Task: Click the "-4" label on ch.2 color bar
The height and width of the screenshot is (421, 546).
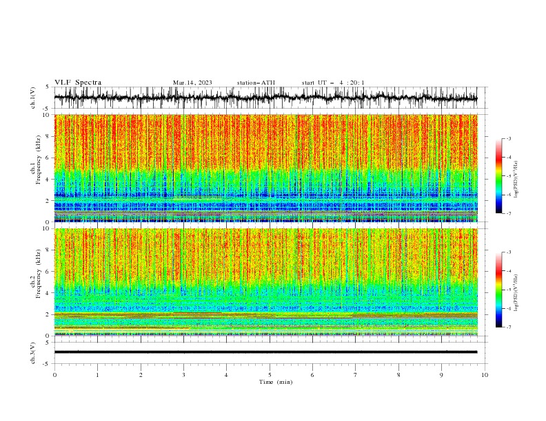Action: pyautogui.click(x=509, y=271)
